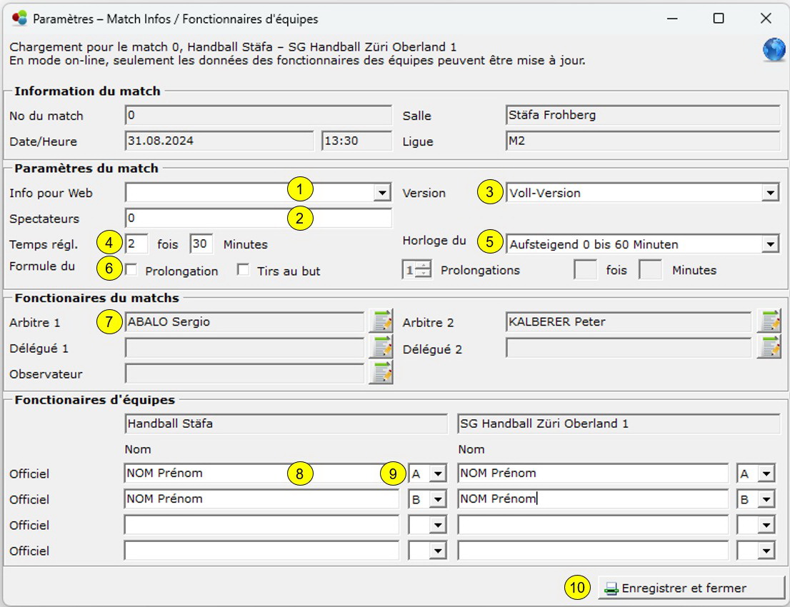Click the Temps régl. minutes field showing 30
The height and width of the screenshot is (607, 790).
pyautogui.click(x=201, y=244)
